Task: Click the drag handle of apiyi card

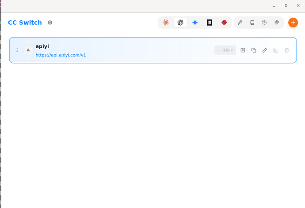Action: click(x=17, y=50)
